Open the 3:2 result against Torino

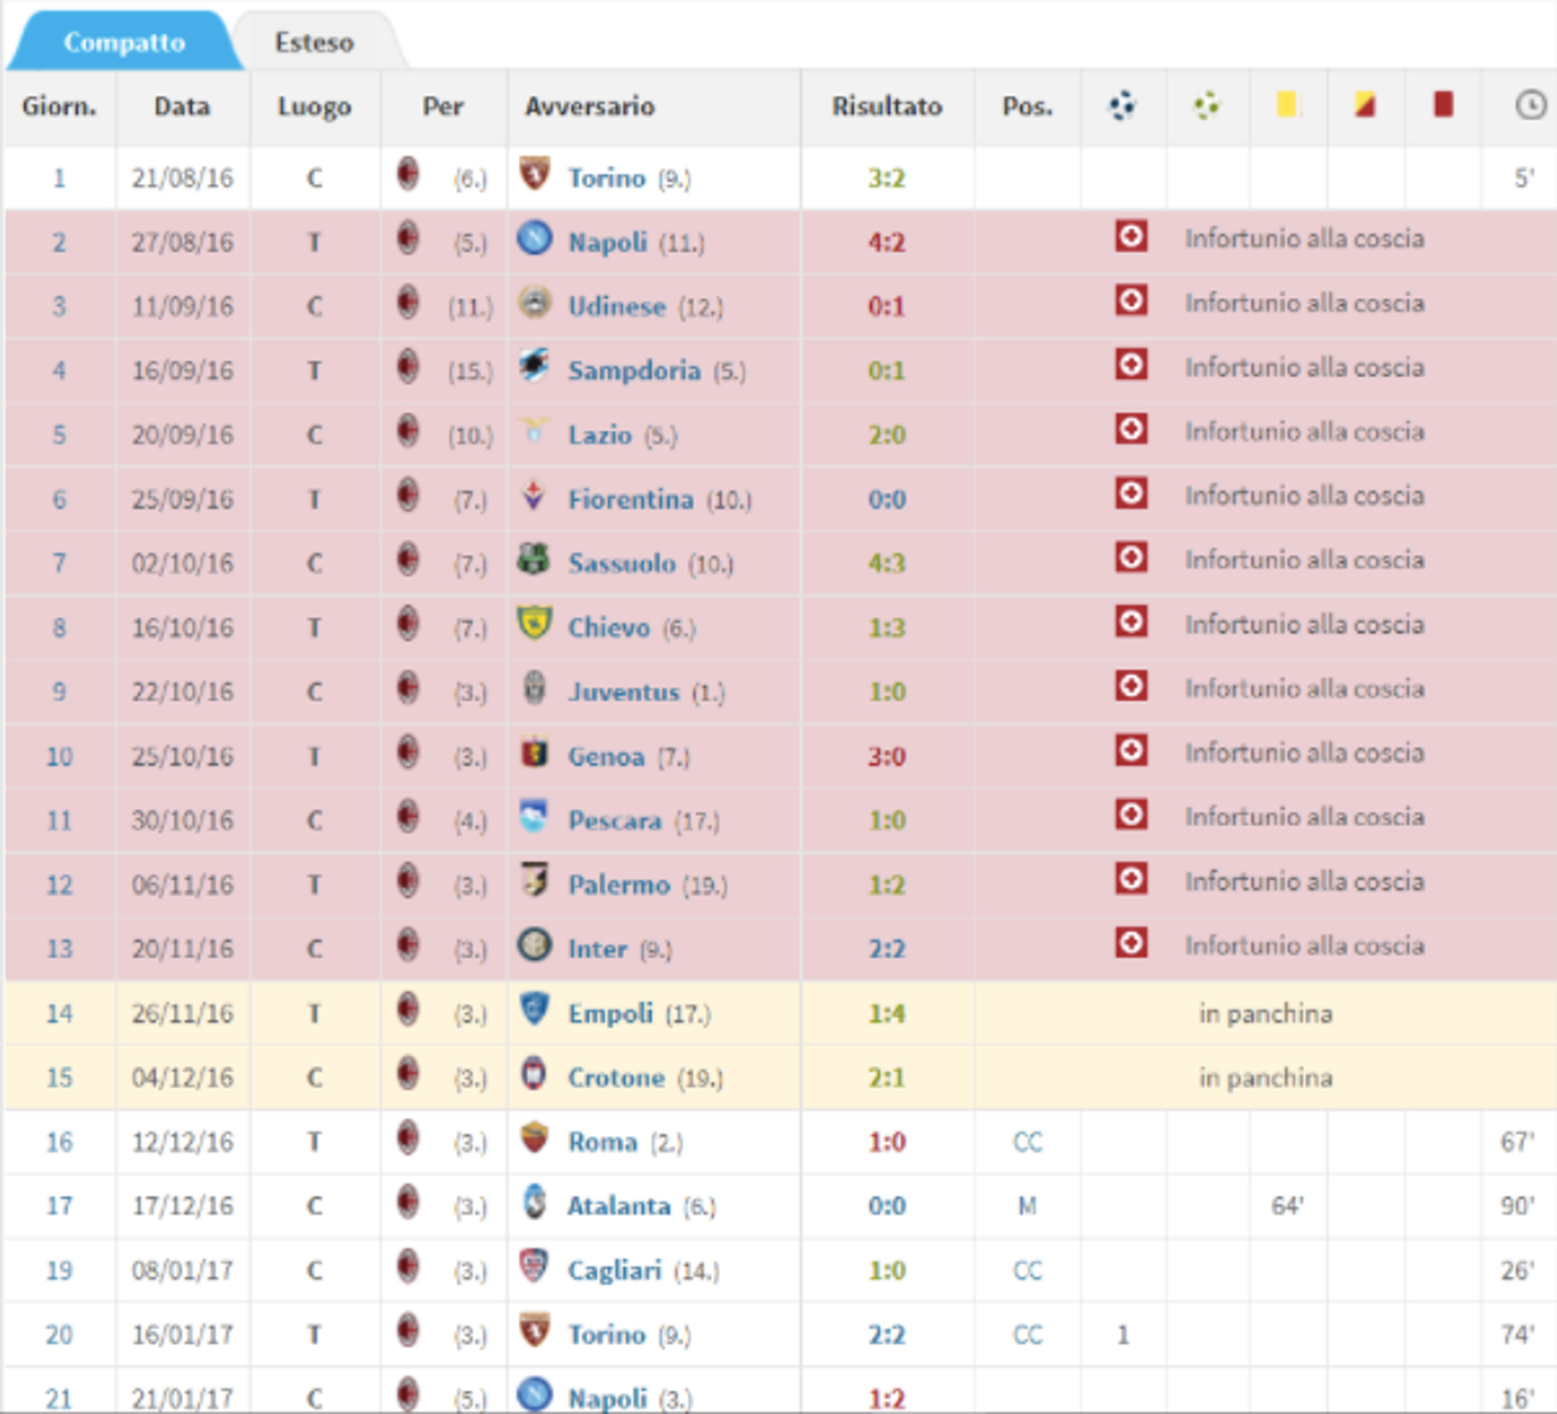coord(886,178)
